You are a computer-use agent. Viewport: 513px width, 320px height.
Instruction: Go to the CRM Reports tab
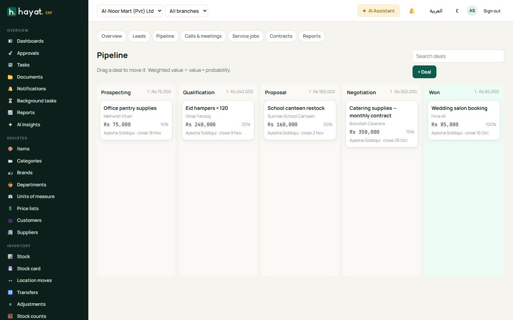click(312, 36)
